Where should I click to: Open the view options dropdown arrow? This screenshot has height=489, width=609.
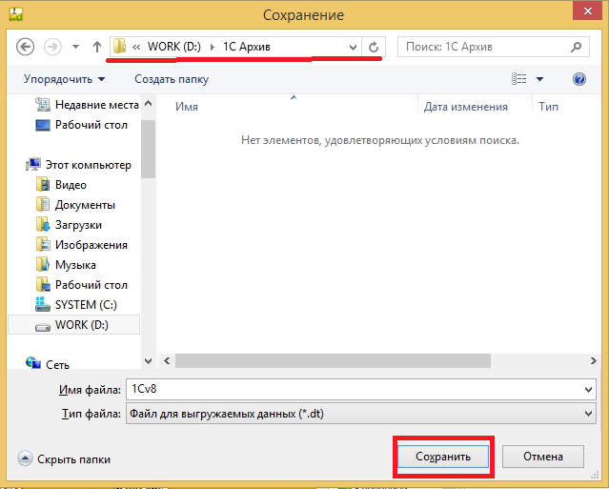tap(539, 79)
